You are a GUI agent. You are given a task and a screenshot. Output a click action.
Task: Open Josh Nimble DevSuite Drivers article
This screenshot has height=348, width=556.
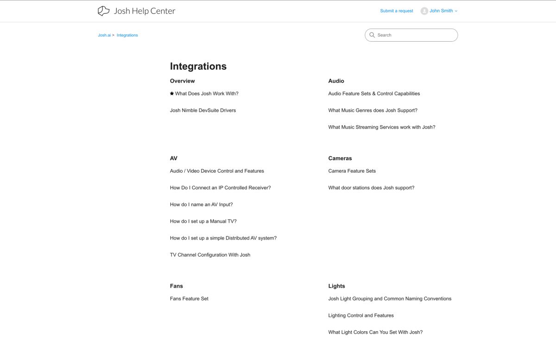pyautogui.click(x=203, y=110)
